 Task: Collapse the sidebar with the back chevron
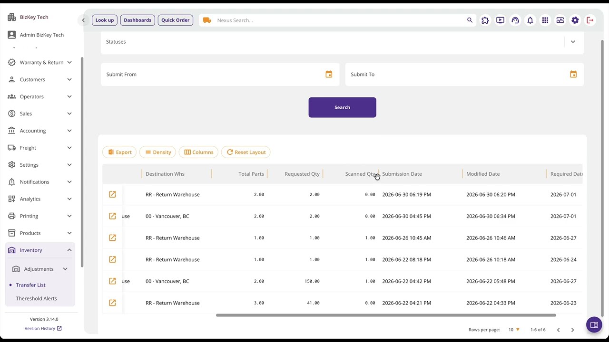[83, 20]
